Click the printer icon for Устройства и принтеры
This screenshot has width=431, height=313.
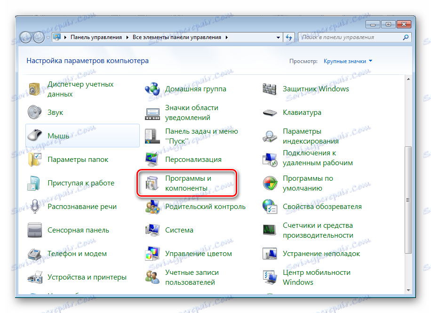coord(35,277)
